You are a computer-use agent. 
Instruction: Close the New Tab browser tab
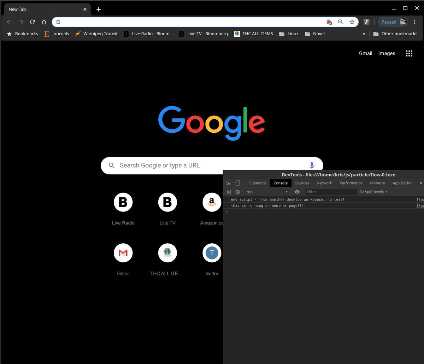85,9
